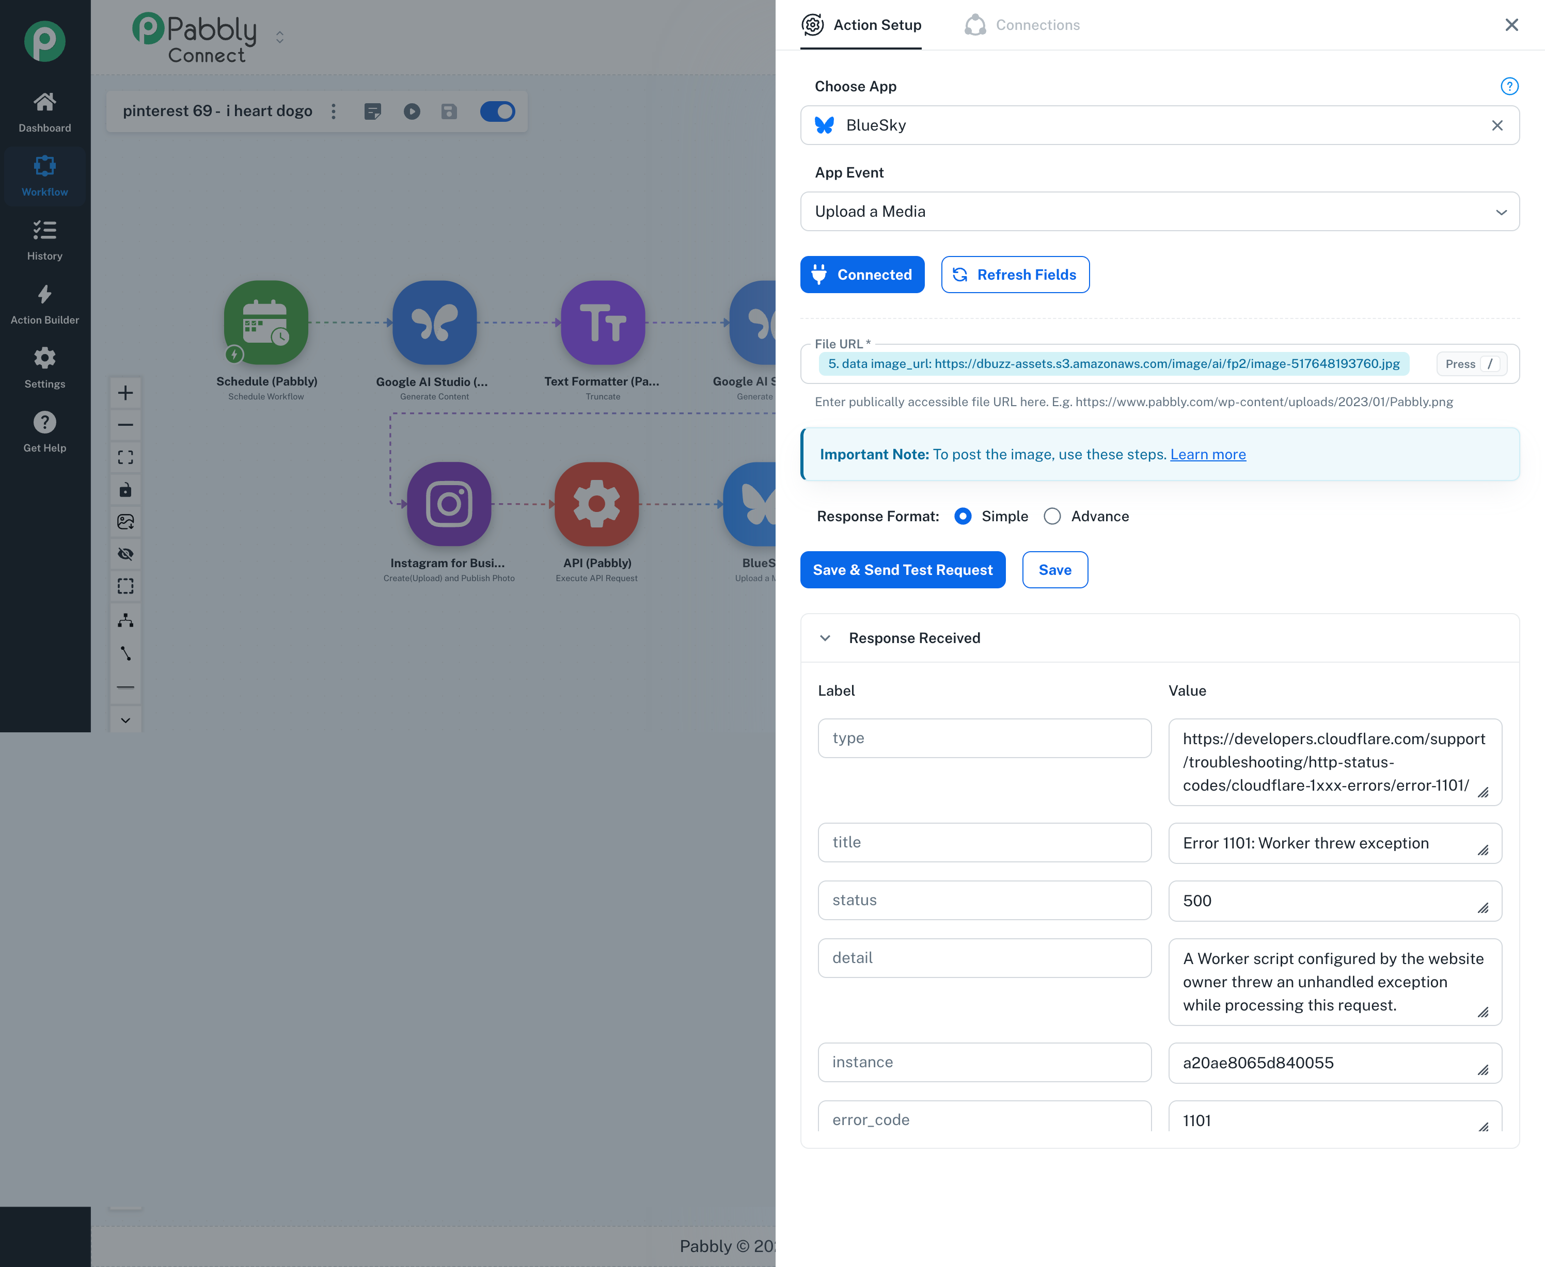The height and width of the screenshot is (1267, 1545).
Task: Collapse the canvas toolbar chevron
Action: click(x=125, y=720)
